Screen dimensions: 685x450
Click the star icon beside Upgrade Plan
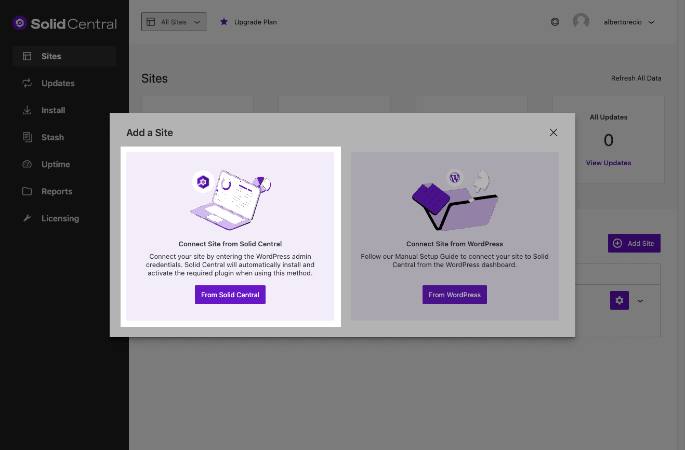point(224,22)
